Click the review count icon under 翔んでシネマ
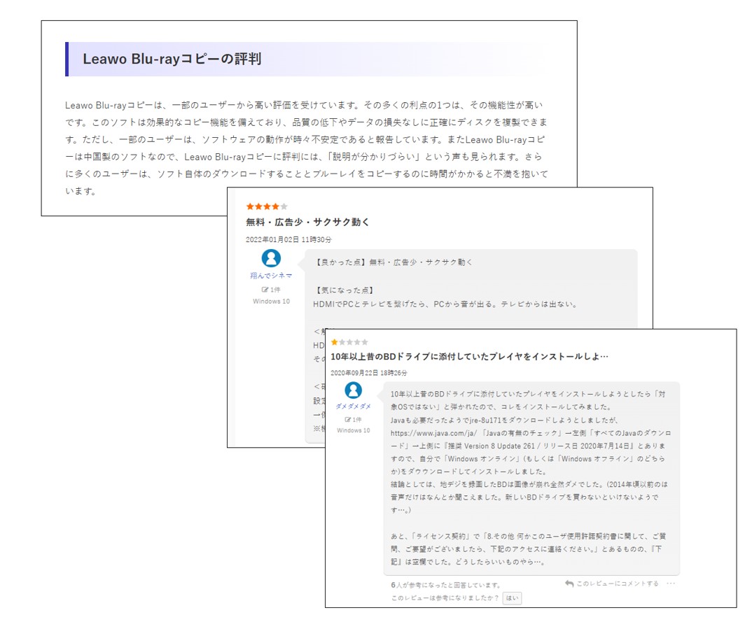 tap(265, 290)
